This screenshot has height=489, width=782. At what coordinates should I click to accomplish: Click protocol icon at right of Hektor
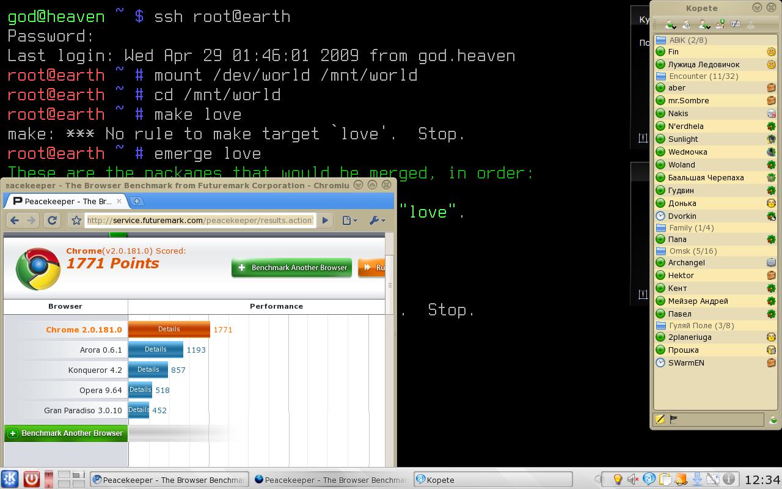[x=771, y=275]
